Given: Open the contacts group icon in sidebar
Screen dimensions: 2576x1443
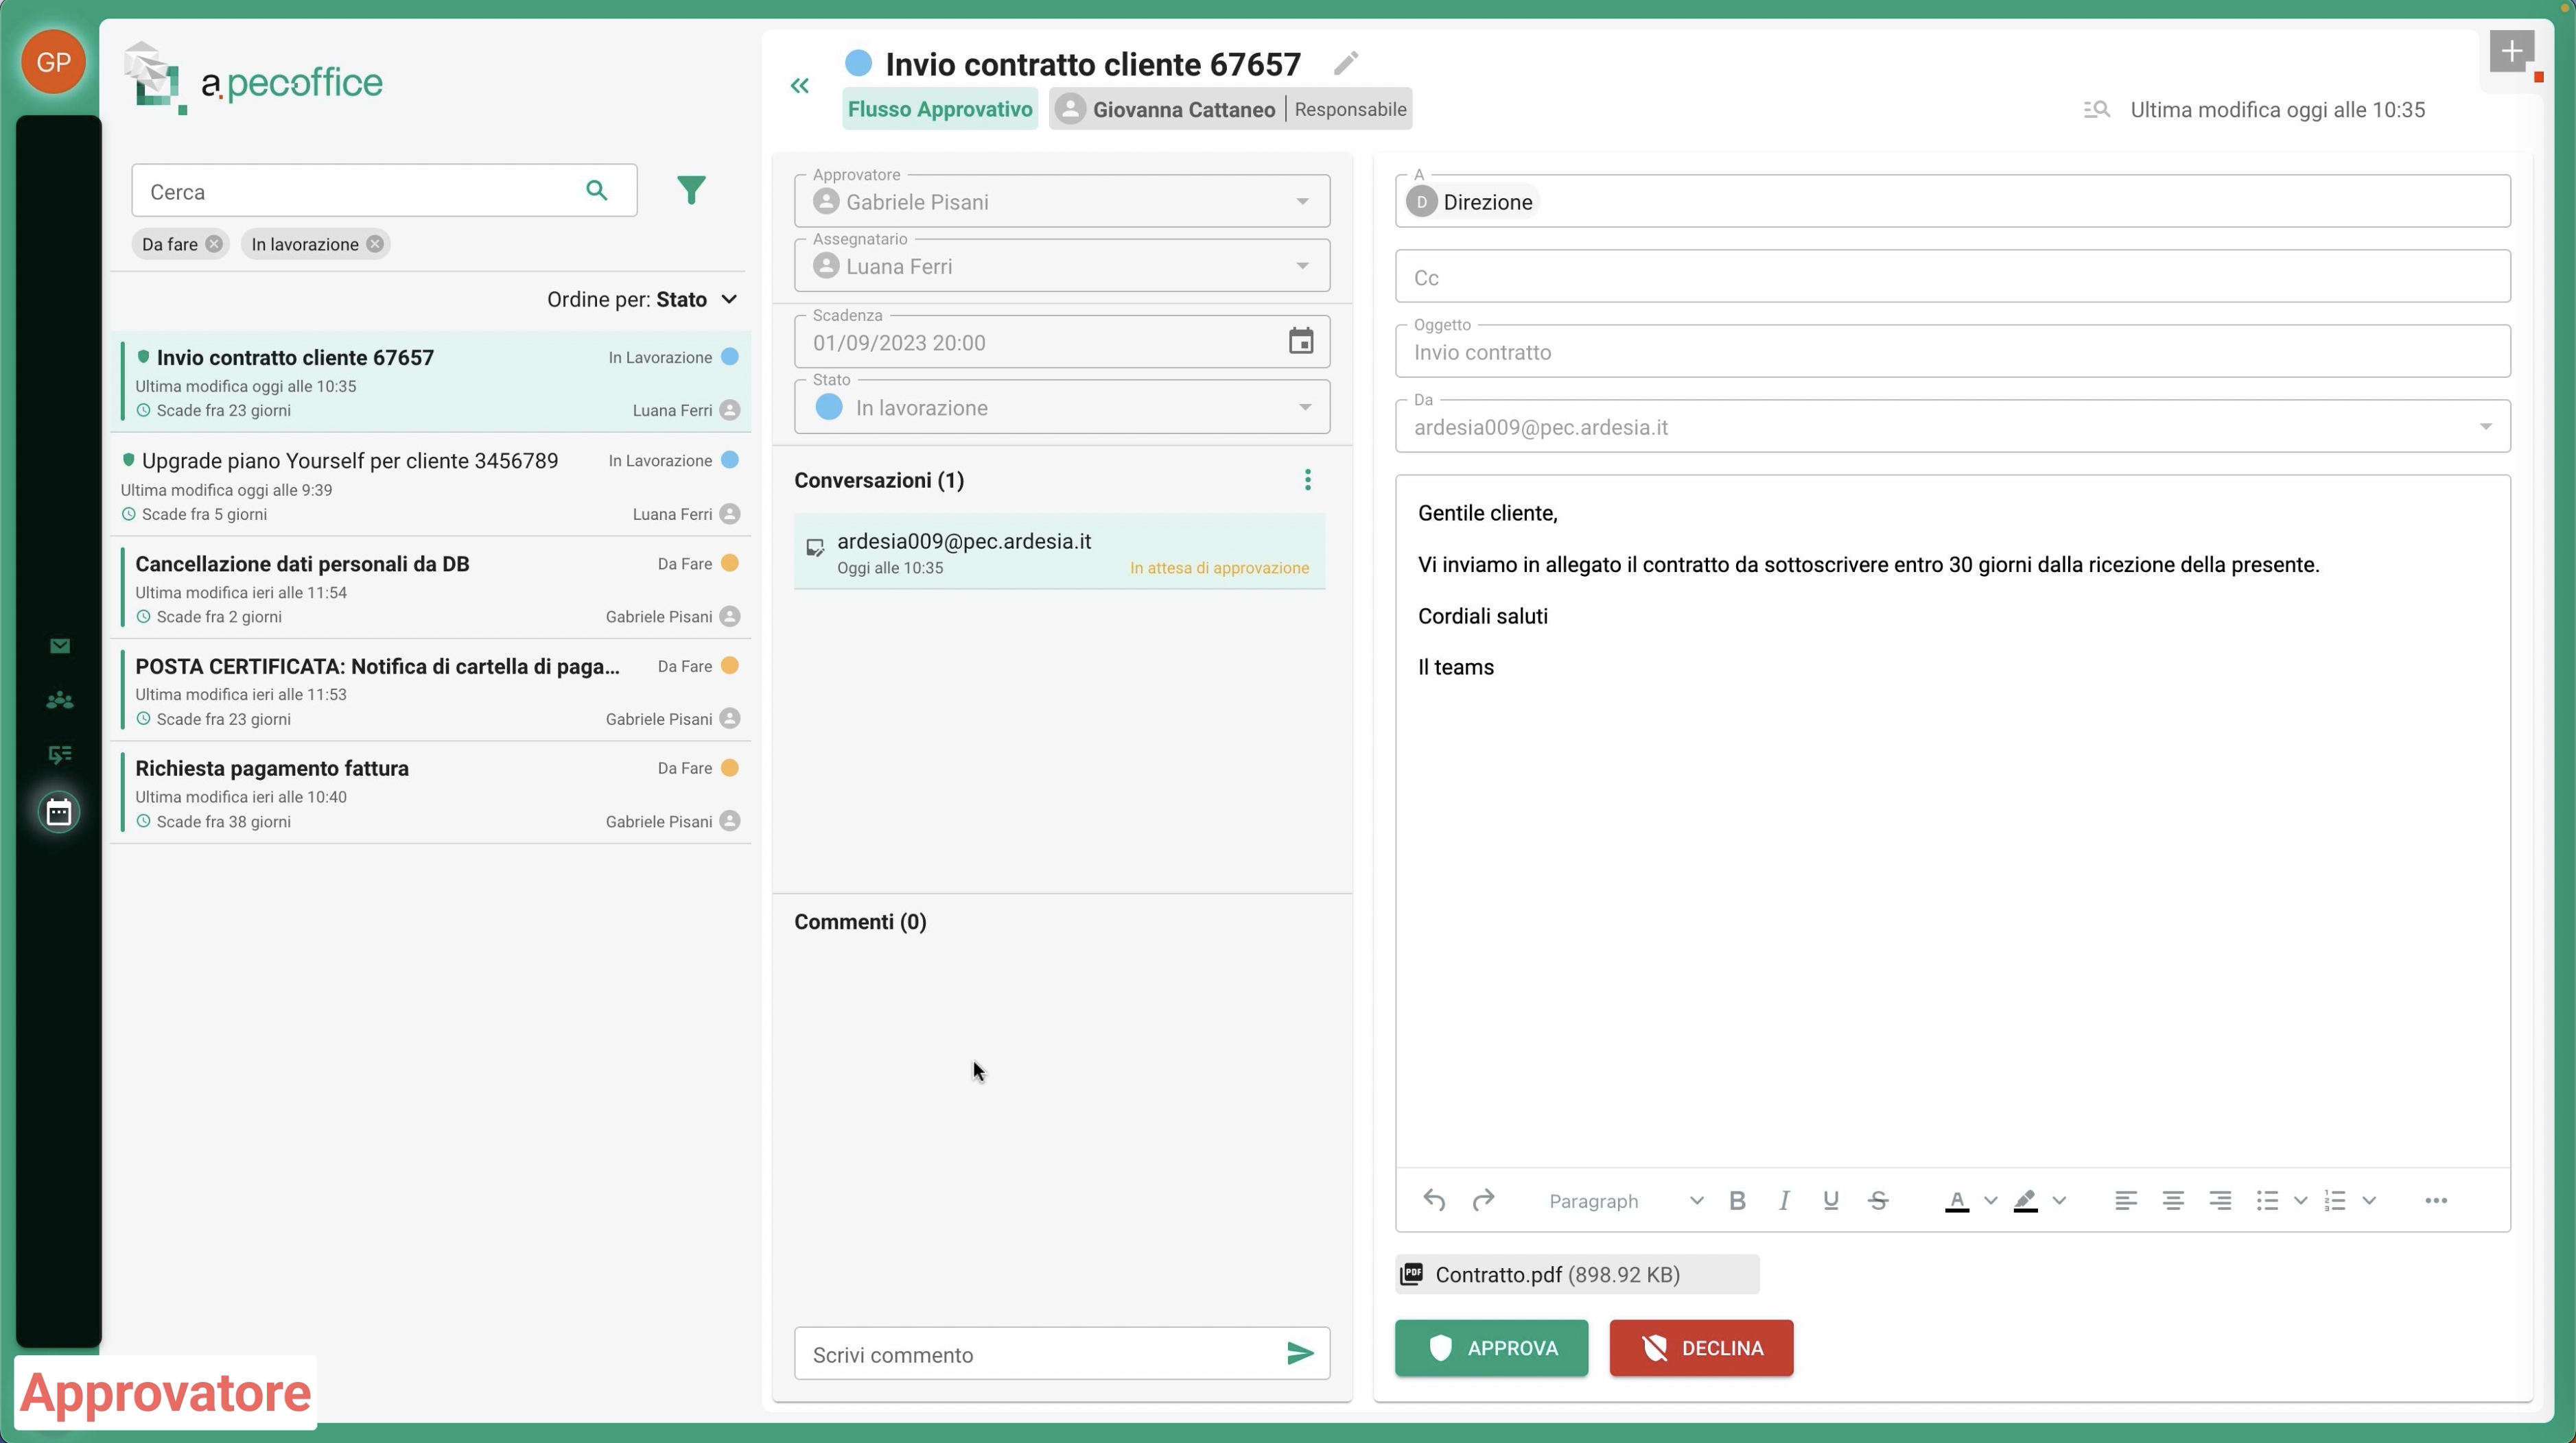Looking at the screenshot, I should [x=60, y=700].
